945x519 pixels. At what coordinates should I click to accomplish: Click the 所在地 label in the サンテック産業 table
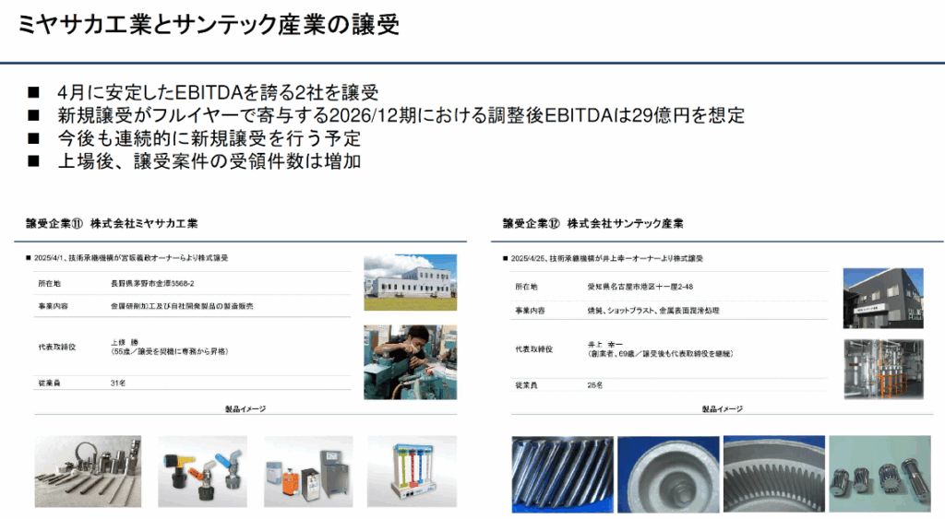[x=526, y=288]
